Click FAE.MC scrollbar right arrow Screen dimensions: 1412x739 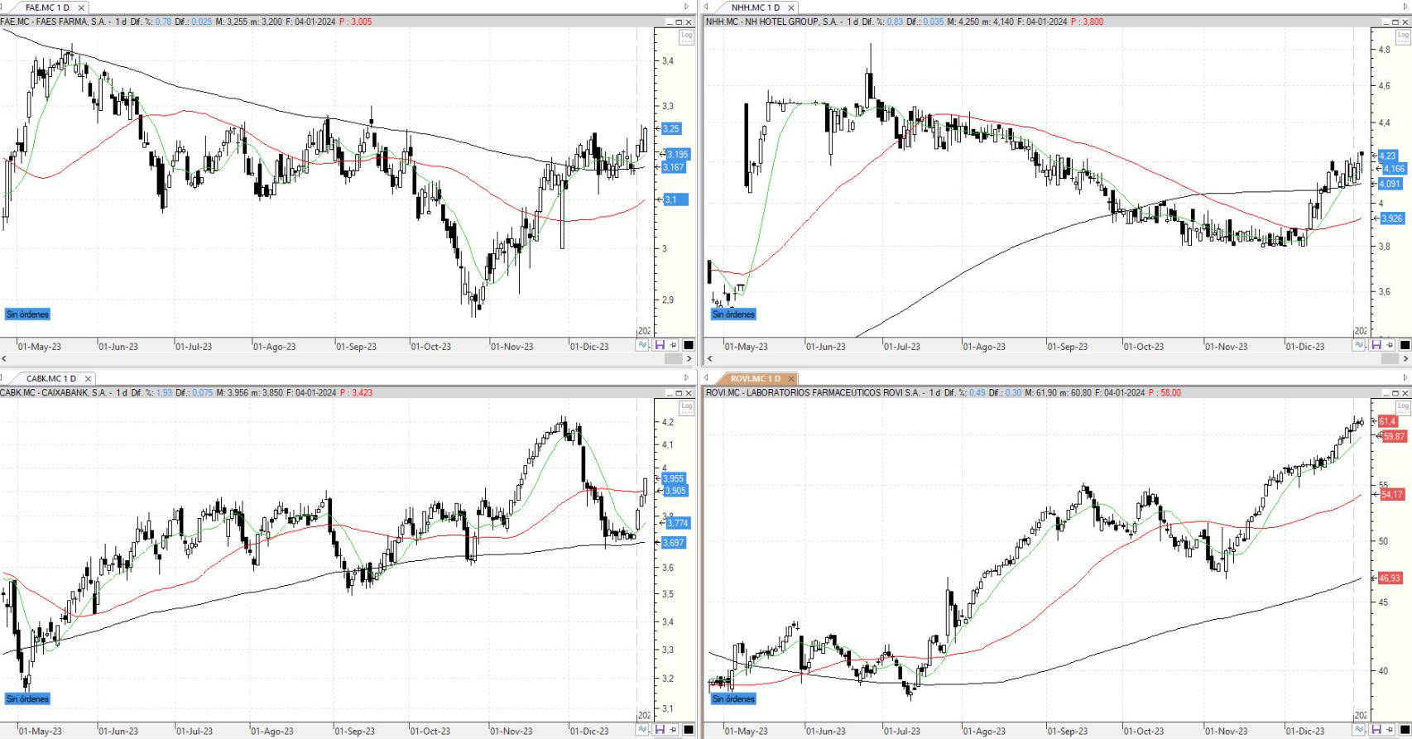pyautogui.click(x=690, y=358)
